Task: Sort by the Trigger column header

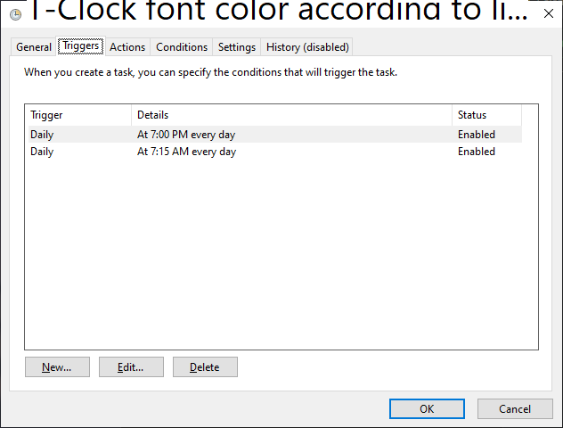Action: point(80,115)
